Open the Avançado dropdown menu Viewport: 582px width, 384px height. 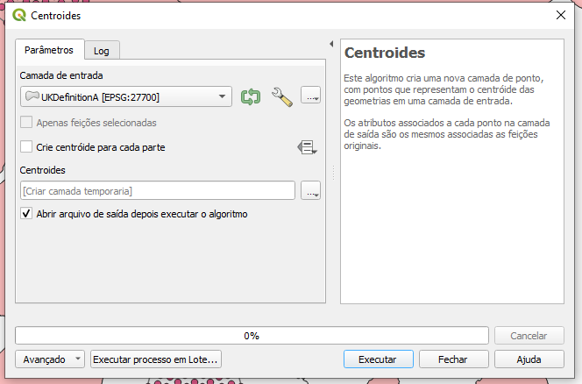point(50,359)
